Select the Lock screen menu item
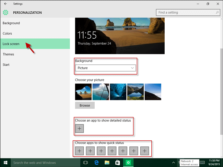This screenshot has width=223, height=167. pyautogui.click(x=35, y=44)
